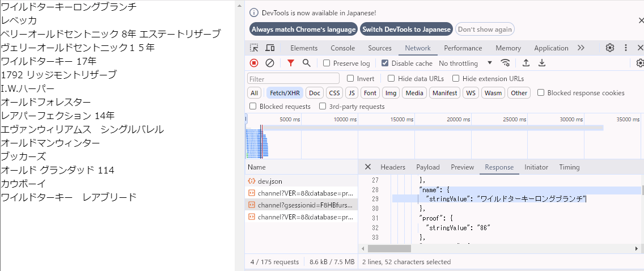Filter requests by Doc type
644x271 pixels.
315,93
